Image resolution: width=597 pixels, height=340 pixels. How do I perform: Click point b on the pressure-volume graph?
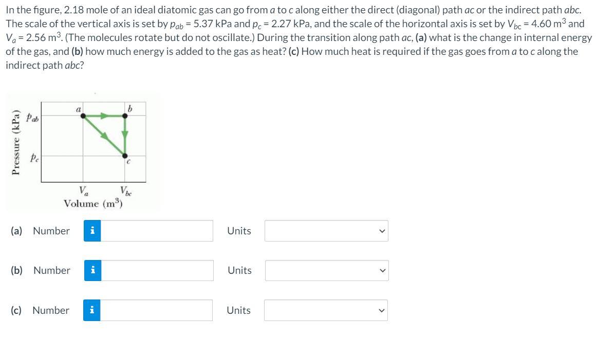click(125, 115)
